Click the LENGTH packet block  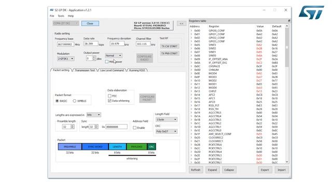pyautogui.click(x=117, y=147)
